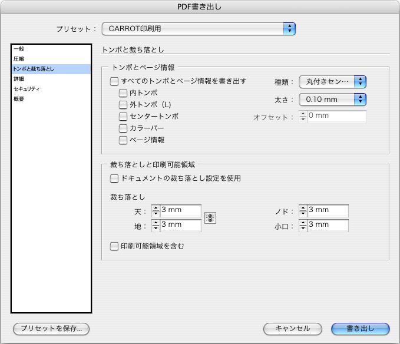Viewport: 400px width, 344px height.
Task: Click the 書き出し export button
Action: point(360,329)
